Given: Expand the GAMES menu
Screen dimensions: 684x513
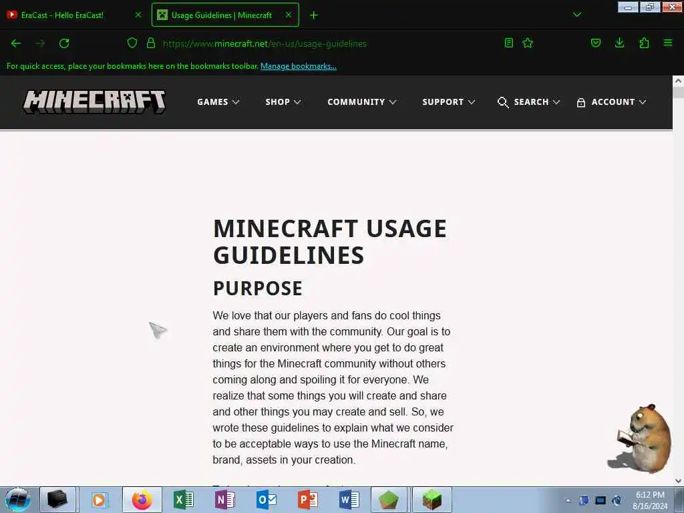Looking at the screenshot, I should point(218,102).
